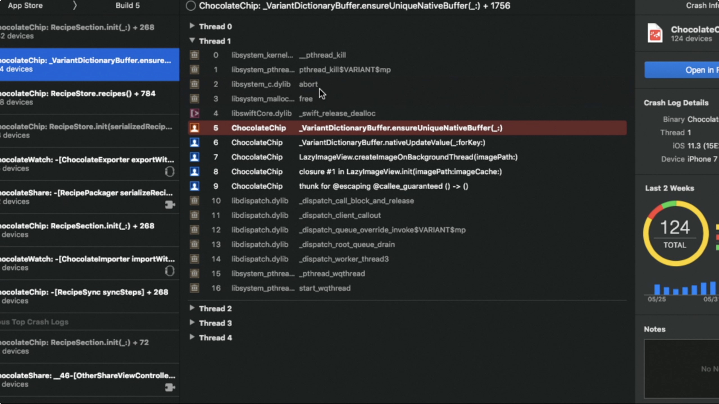Image resolution: width=719 pixels, height=404 pixels.
Task: Expand Thread 2 disclosure triangle
Action: [x=192, y=308]
